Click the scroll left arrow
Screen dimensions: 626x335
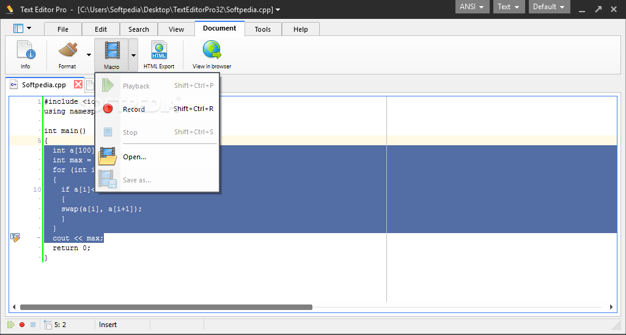[14, 307]
